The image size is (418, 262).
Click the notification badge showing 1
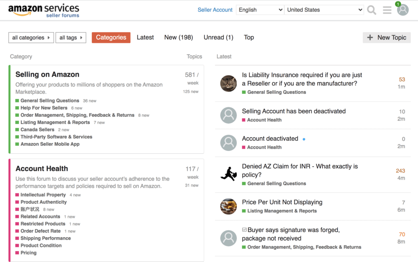[398, 4]
